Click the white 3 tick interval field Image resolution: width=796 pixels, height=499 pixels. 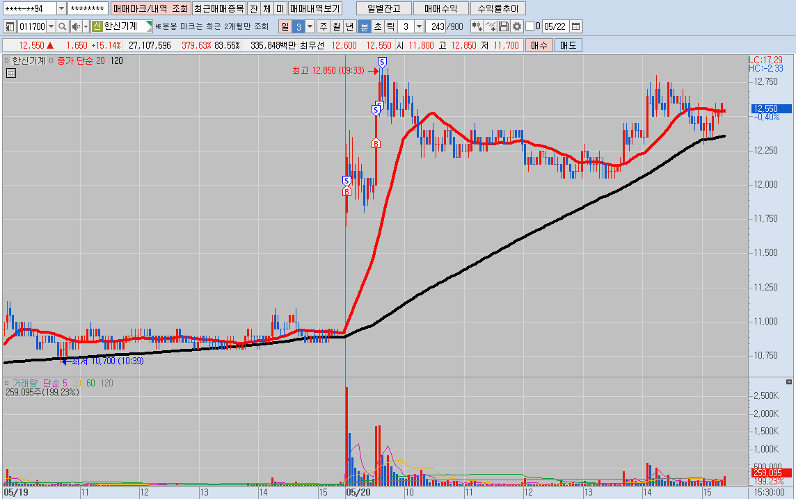pyautogui.click(x=406, y=26)
